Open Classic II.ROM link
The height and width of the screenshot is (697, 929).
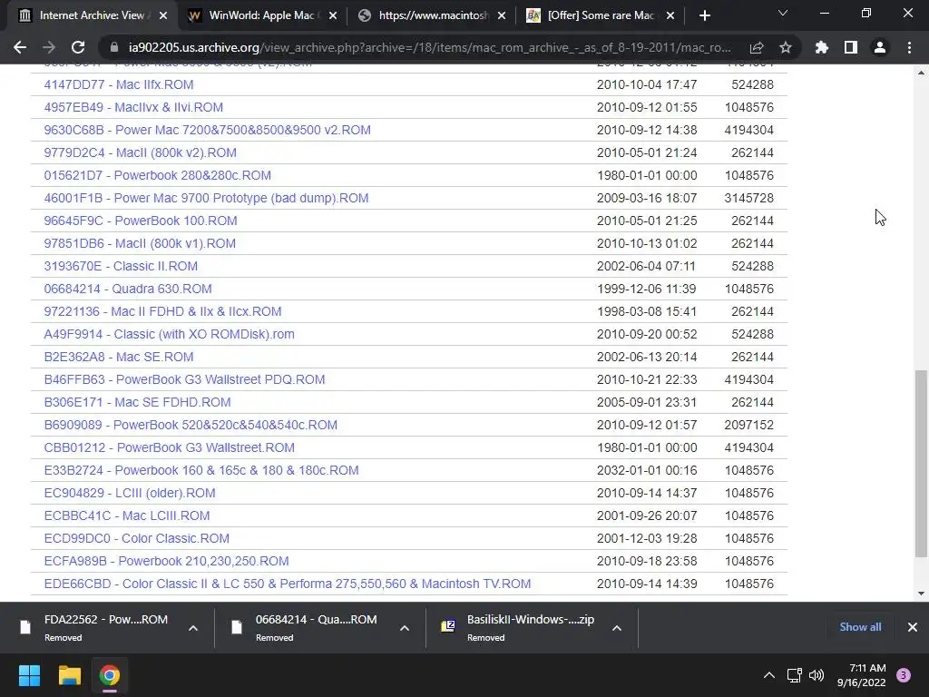pos(121,266)
